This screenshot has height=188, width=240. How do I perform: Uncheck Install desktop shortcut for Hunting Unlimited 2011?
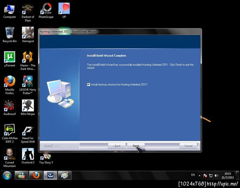click(88, 85)
